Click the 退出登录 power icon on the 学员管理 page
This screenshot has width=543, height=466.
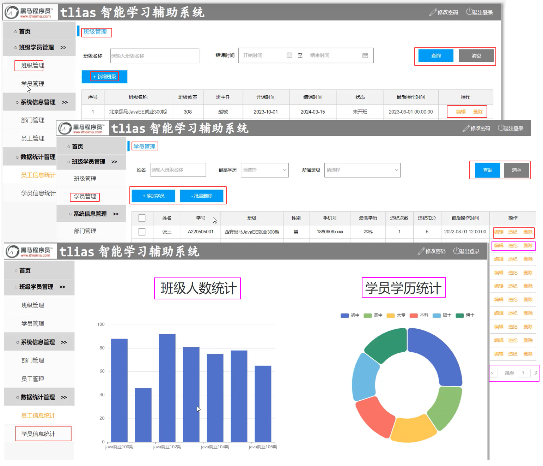point(501,128)
